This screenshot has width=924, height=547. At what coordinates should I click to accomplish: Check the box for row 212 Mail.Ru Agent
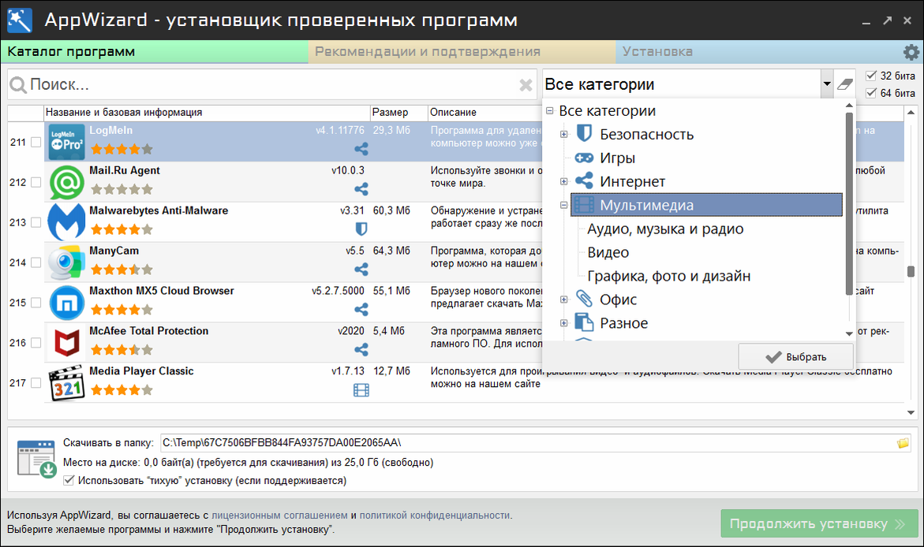click(36, 182)
